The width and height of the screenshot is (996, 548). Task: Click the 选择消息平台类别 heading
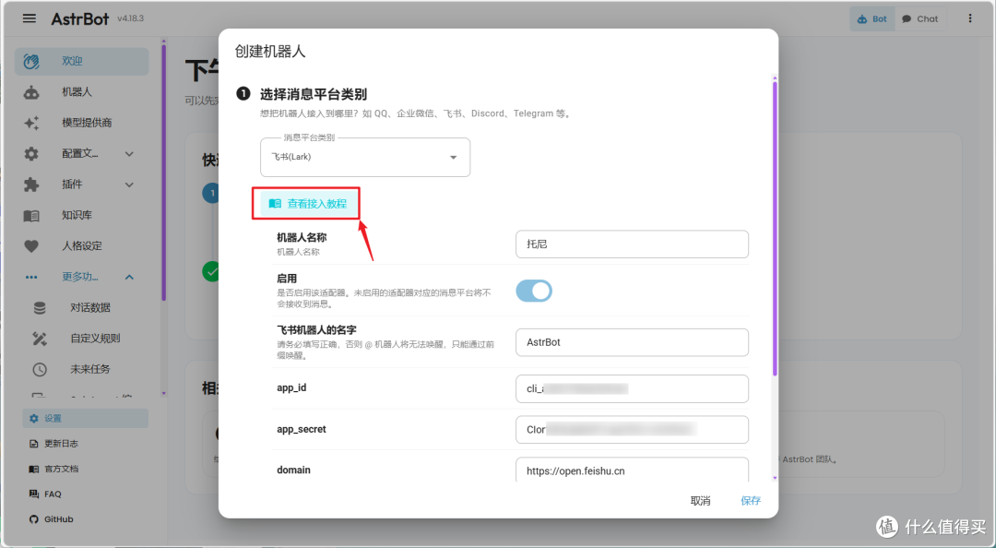(x=314, y=94)
